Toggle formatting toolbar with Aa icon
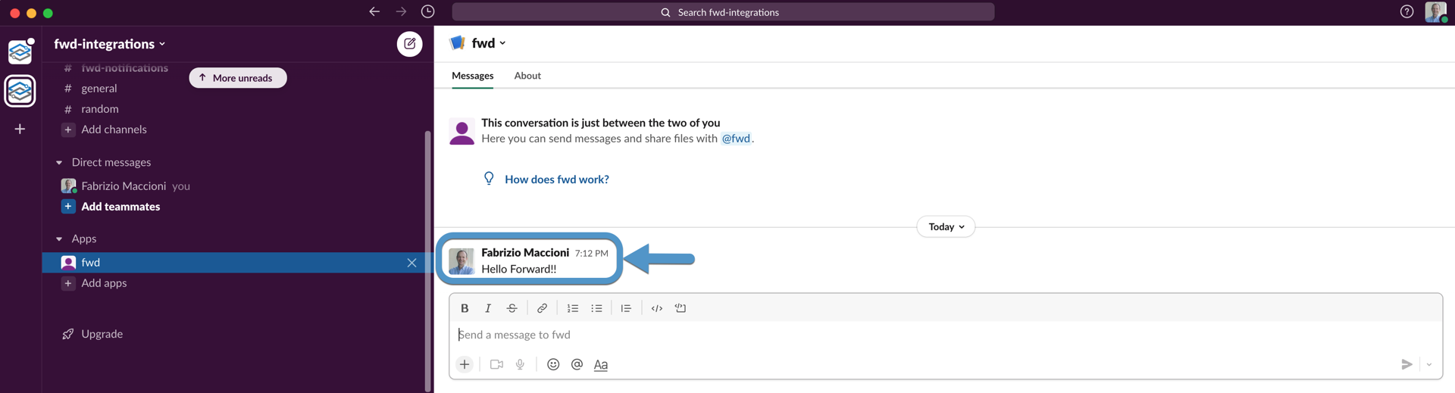The height and width of the screenshot is (393, 1455). click(x=601, y=364)
